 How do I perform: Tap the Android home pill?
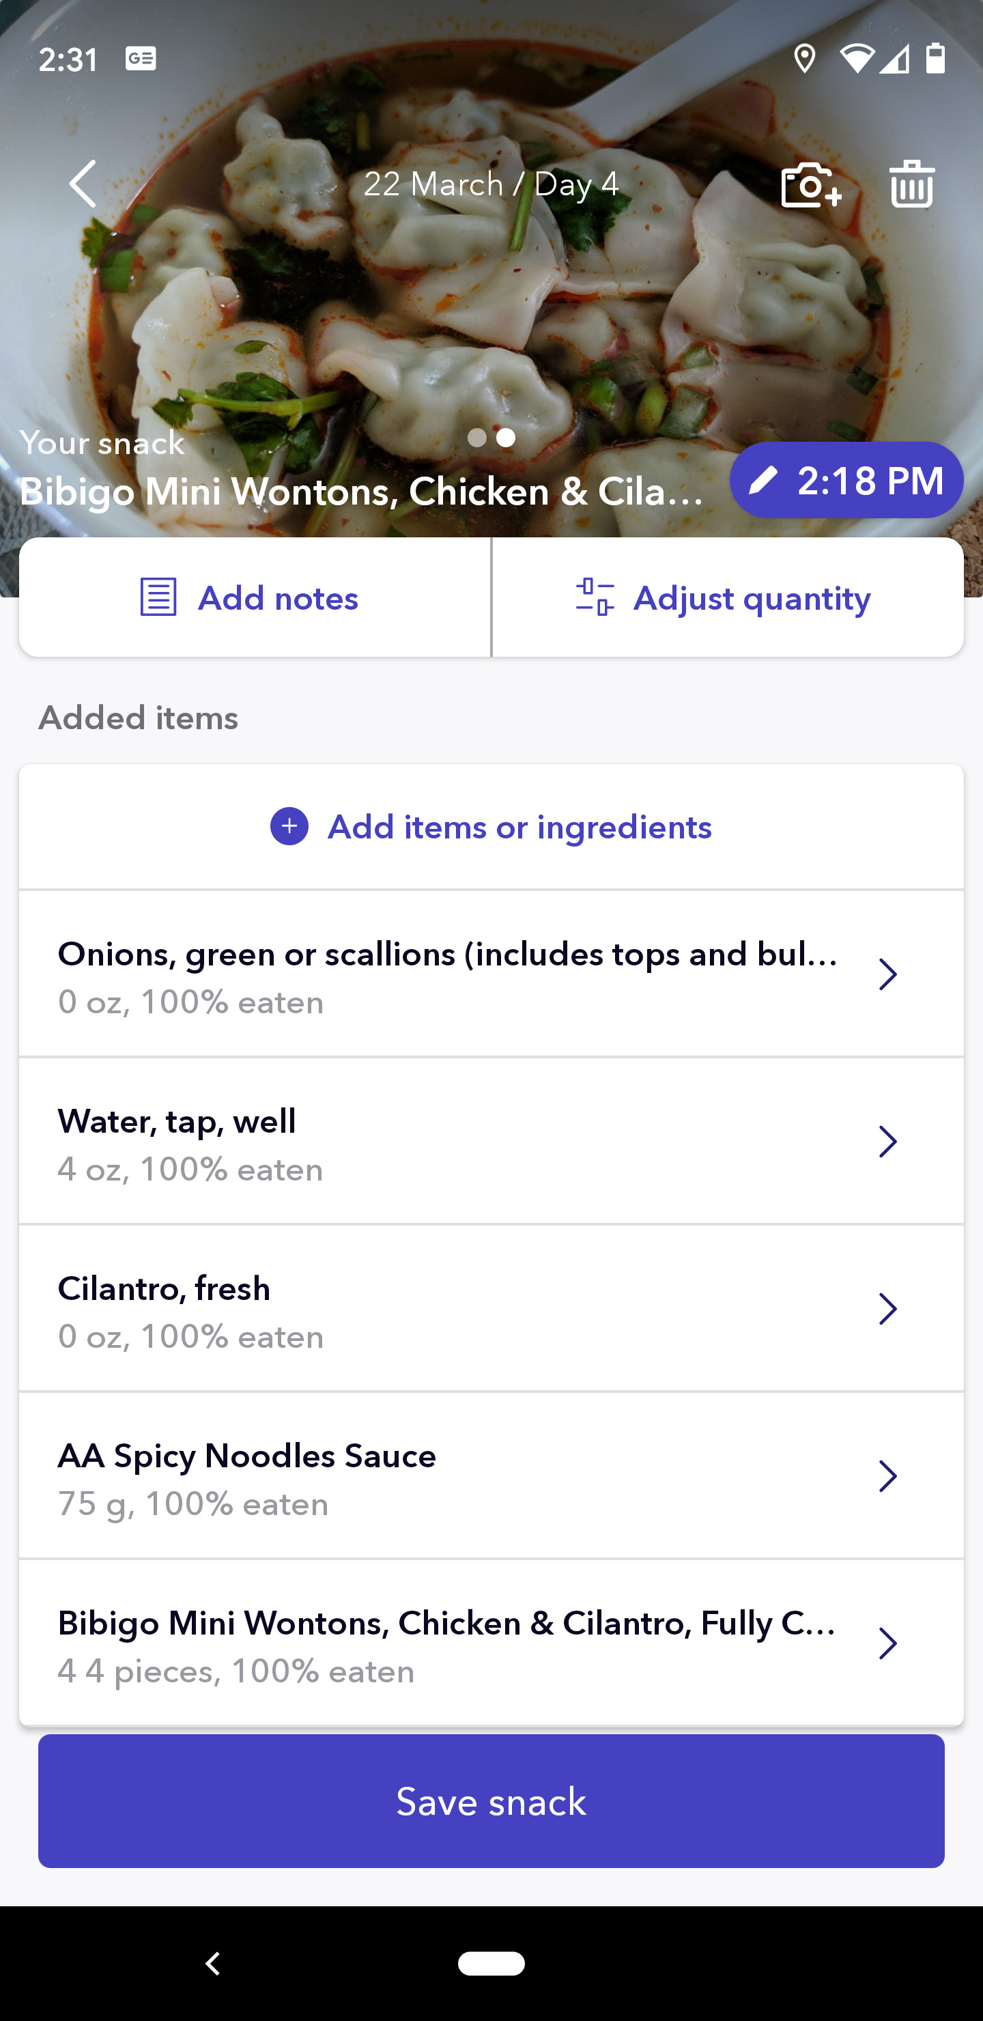click(x=491, y=1963)
